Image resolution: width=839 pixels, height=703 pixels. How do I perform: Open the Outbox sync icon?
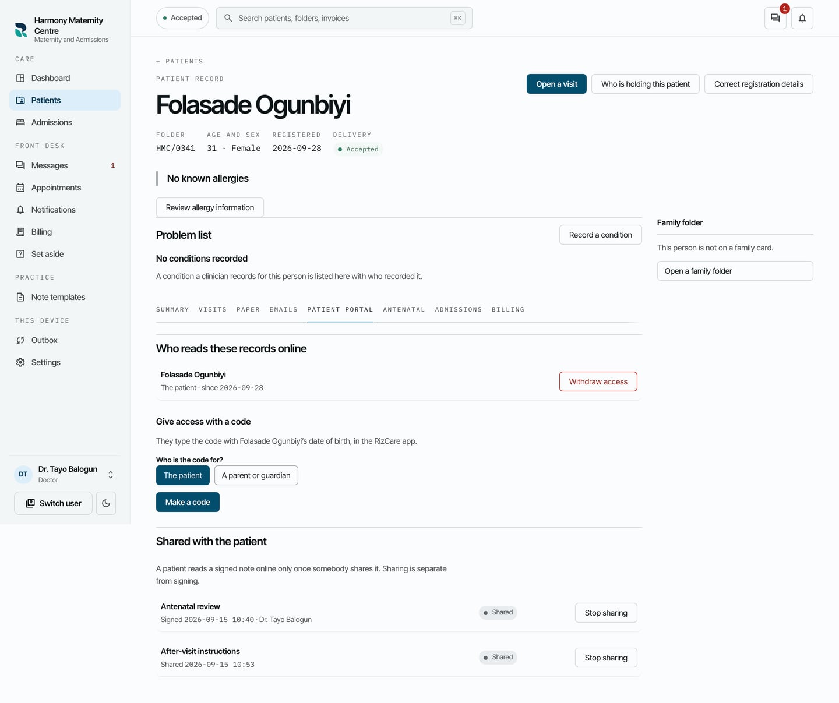(20, 340)
